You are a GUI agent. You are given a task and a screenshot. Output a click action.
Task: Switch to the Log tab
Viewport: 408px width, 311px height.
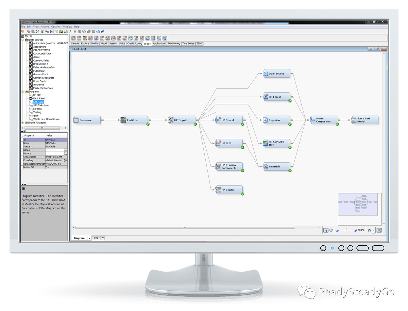click(x=96, y=238)
